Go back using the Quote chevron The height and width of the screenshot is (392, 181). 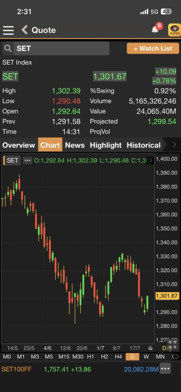(x=24, y=30)
